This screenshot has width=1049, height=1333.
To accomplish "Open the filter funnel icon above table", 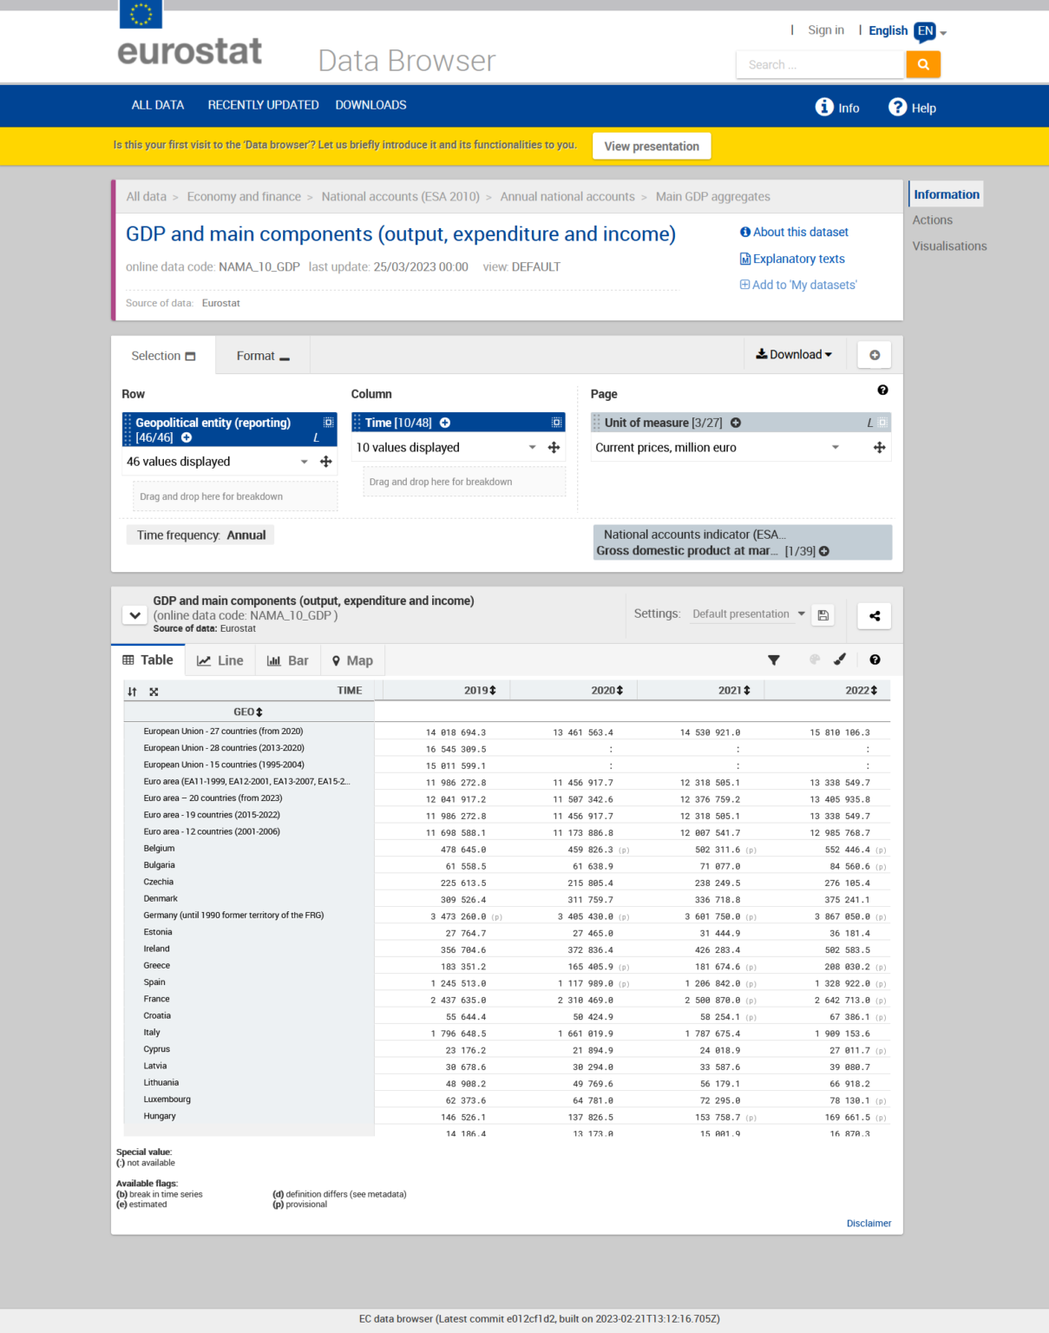I will pos(774,660).
